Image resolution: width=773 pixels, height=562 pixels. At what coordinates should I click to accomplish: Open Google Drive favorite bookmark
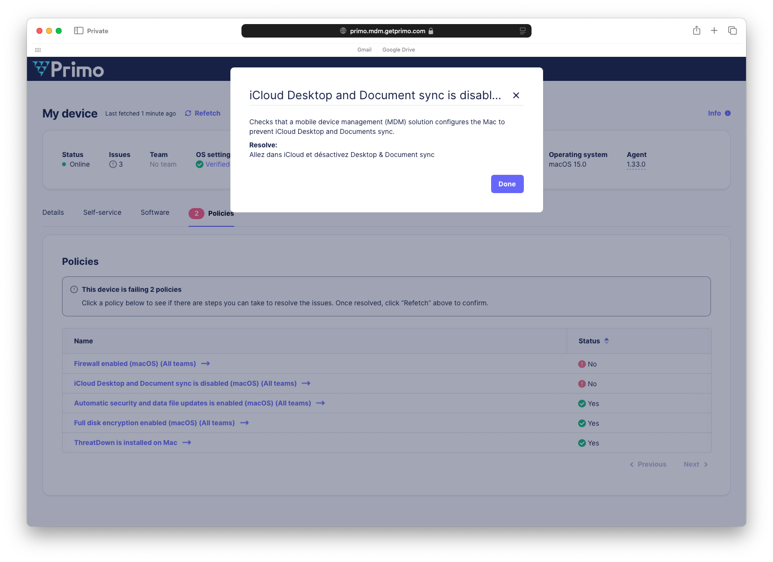(398, 50)
